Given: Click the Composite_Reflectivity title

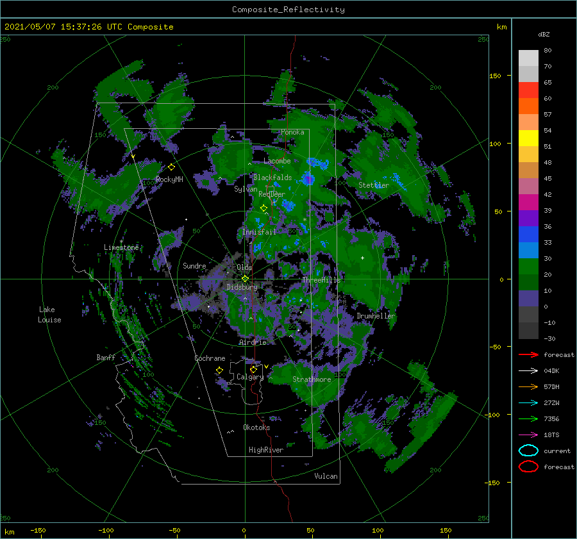Looking at the screenshot, I should click(288, 10).
